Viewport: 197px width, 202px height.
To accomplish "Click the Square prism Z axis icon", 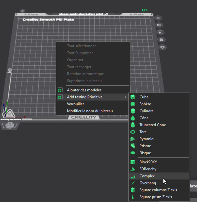I will tap(133, 197).
